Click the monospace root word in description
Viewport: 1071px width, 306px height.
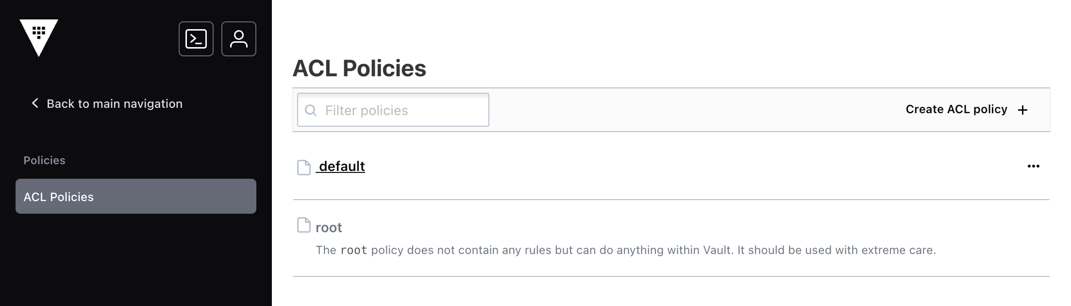tap(353, 250)
